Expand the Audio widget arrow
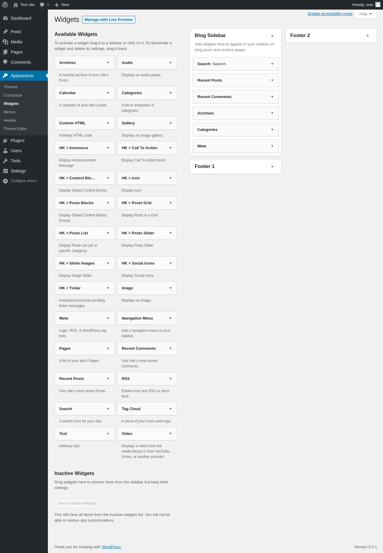The height and width of the screenshot is (553, 383). tap(171, 63)
